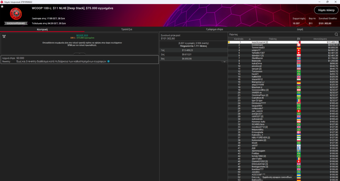The height and width of the screenshot is (181, 340).
Task: Click the flag icon column header
Action: coord(298,39)
